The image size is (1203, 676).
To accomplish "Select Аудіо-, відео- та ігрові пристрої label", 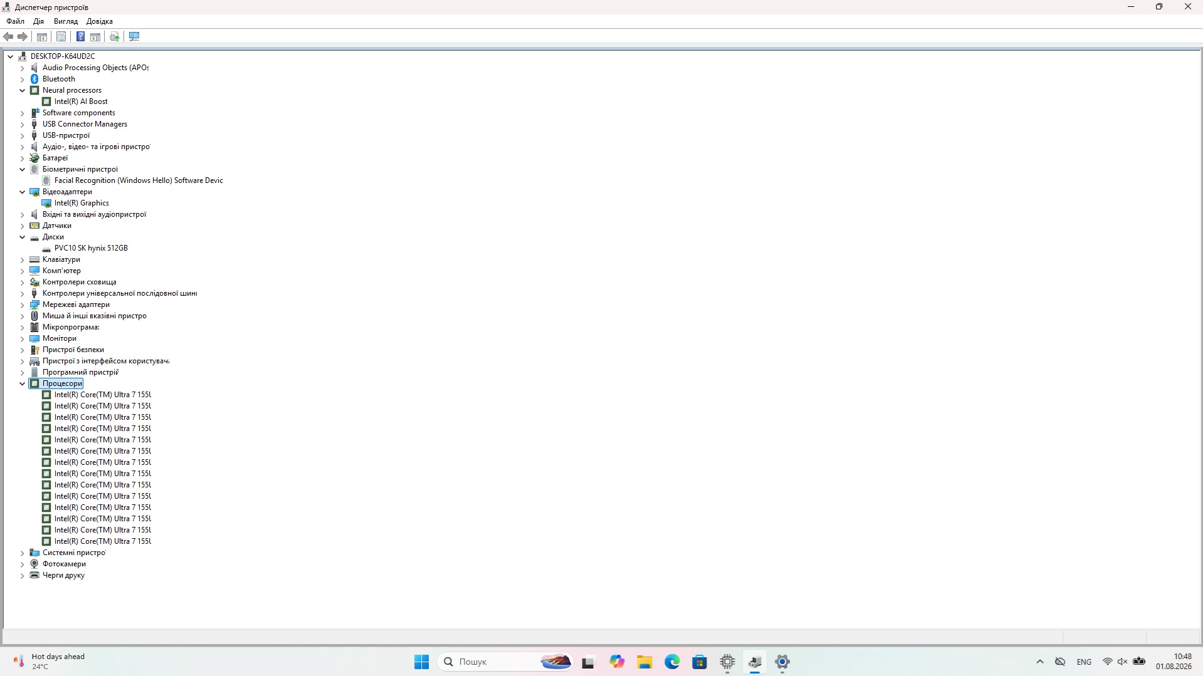I will coord(97,147).
